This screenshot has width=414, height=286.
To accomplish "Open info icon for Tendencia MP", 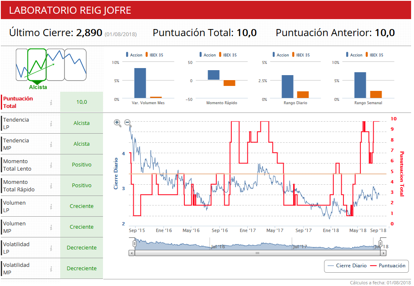I will click(51, 144).
